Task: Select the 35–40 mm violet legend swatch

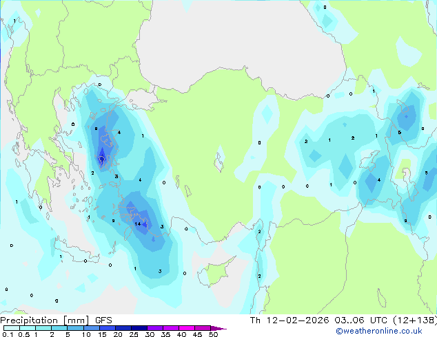Action: coord(171,328)
